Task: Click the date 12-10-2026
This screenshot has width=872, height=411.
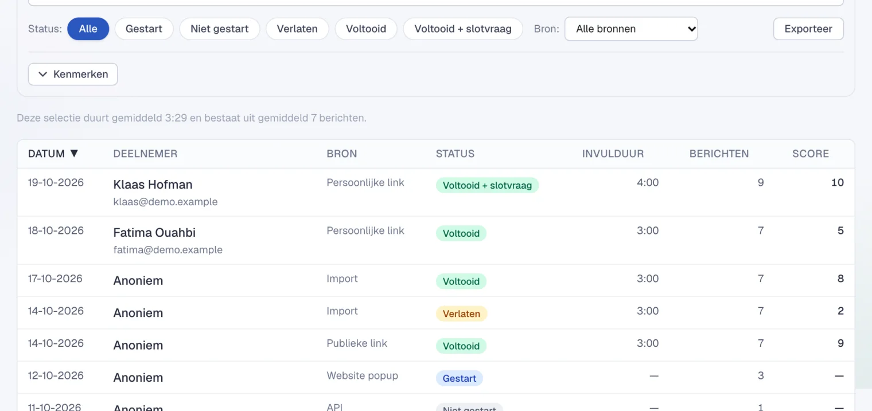Action: coord(56,376)
